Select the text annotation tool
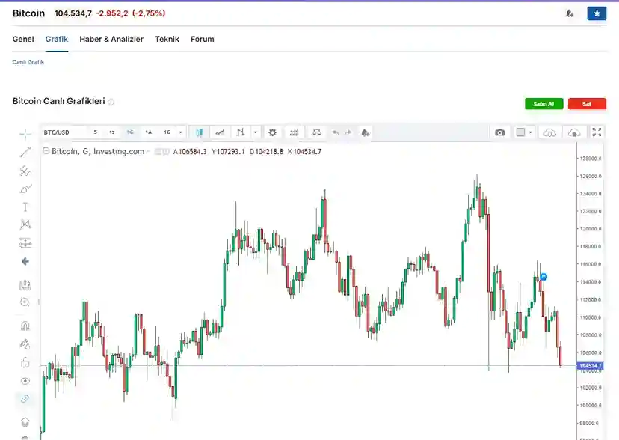 point(25,207)
